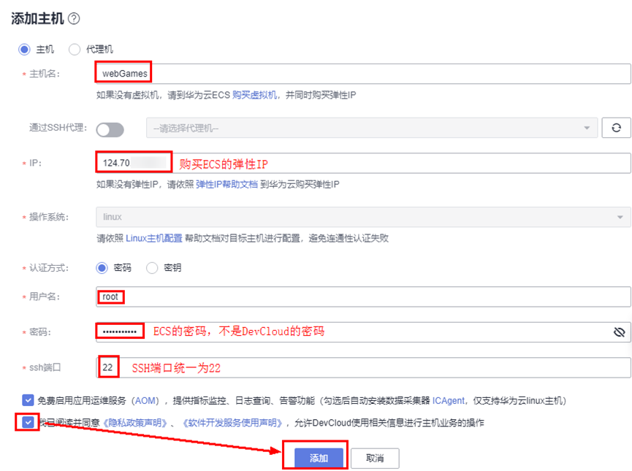The height and width of the screenshot is (471, 632).
Task: Choose 密码 authentication method
Action: pyautogui.click(x=102, y=267)
